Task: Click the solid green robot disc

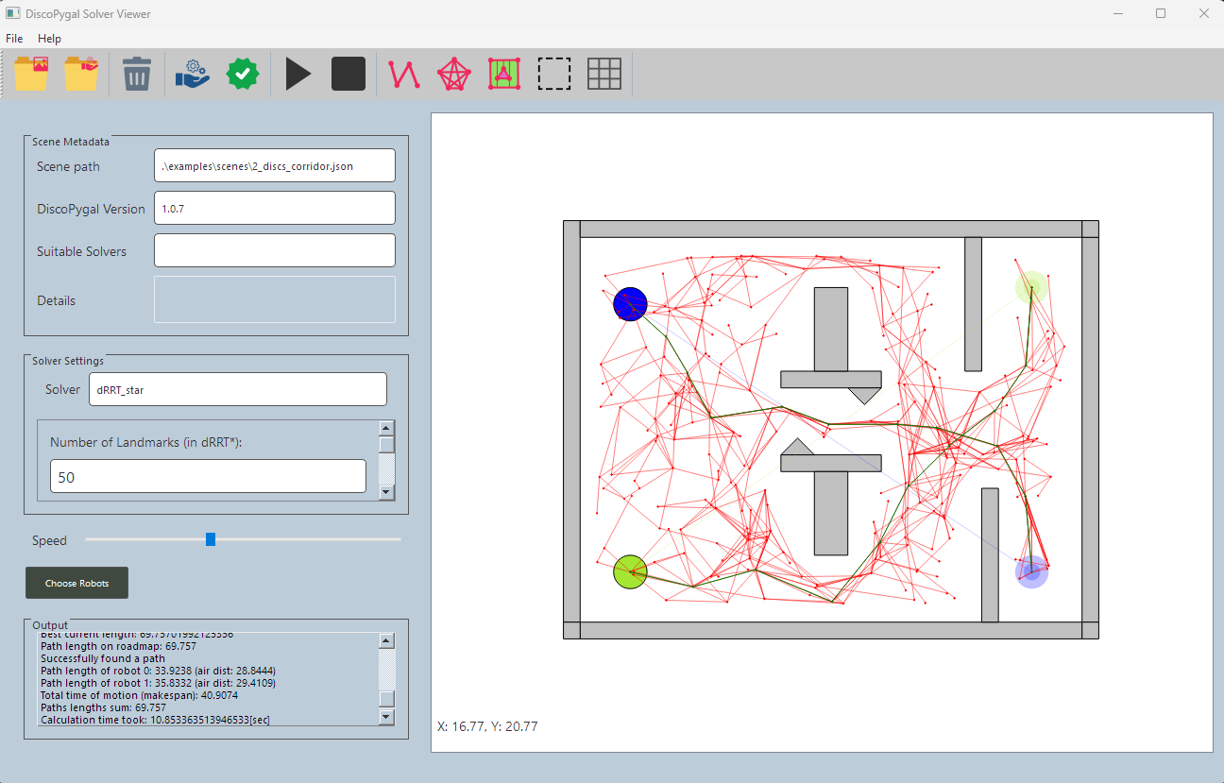Action: click(x=630, y=571)
